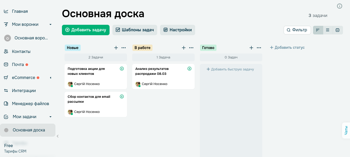Viewport: 350px width, 157px height.
Task: Switch to list view
Action: click(328, 30)
